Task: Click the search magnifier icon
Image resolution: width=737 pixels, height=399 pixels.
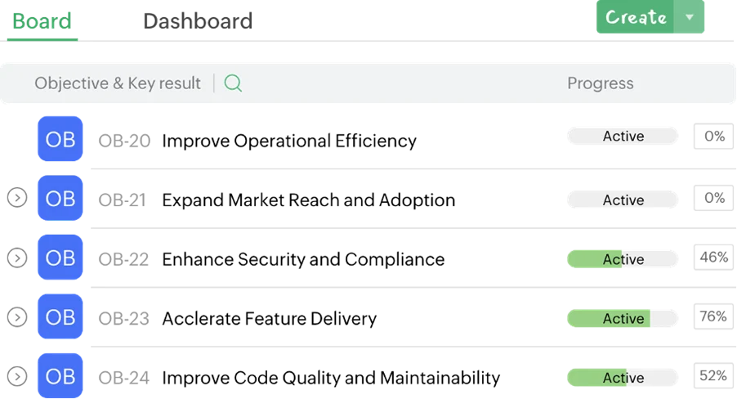Action: click(233, 83)
